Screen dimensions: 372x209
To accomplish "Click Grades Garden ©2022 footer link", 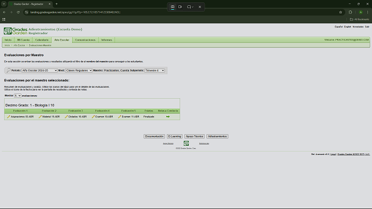I will pyautogui.click(x=353, y=154).
